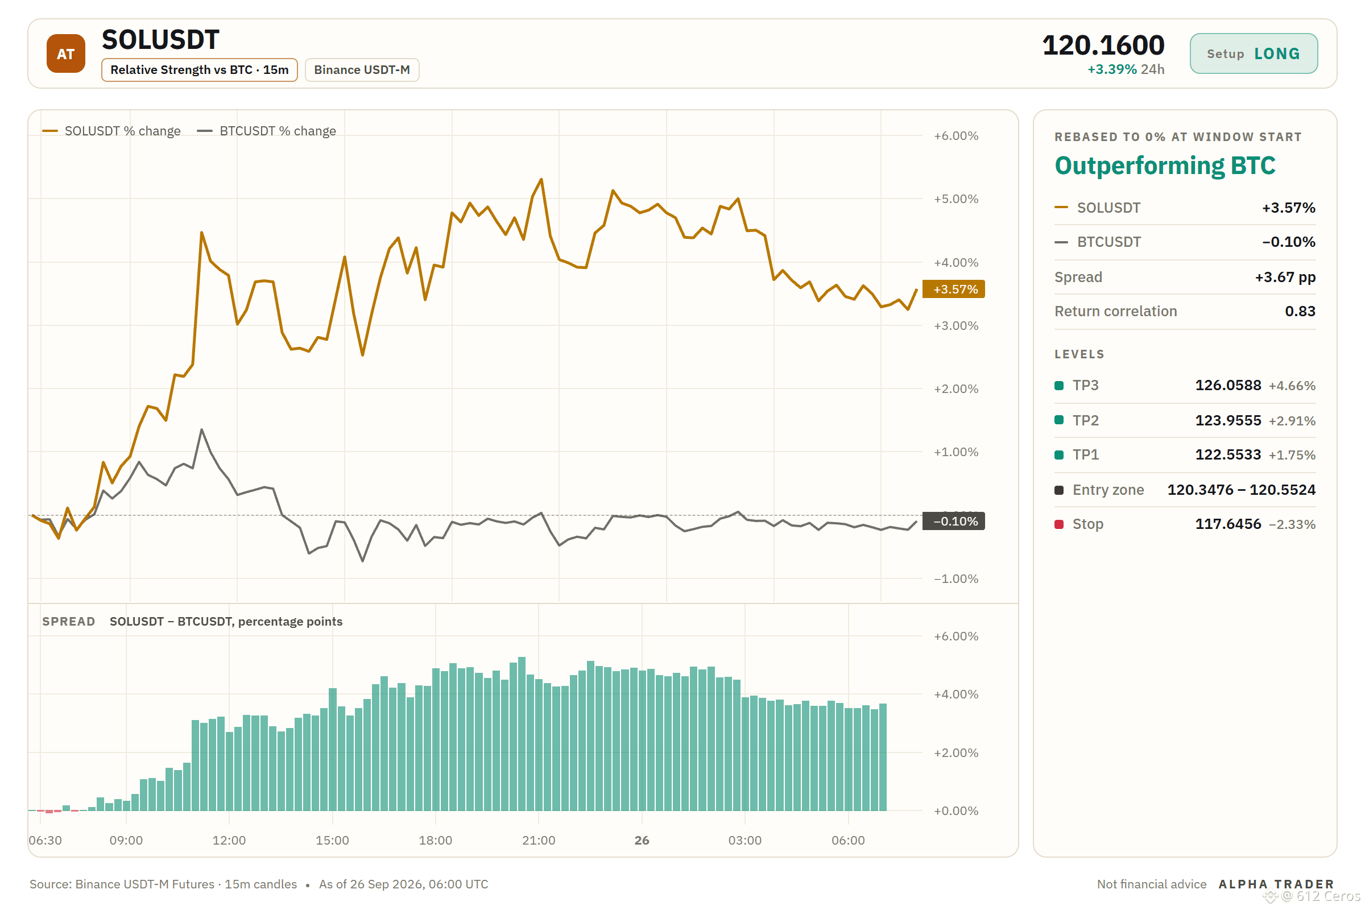Click the green TP2 level marker
The width and height of the screenshot is (1365, 910).
point(1059,420)
